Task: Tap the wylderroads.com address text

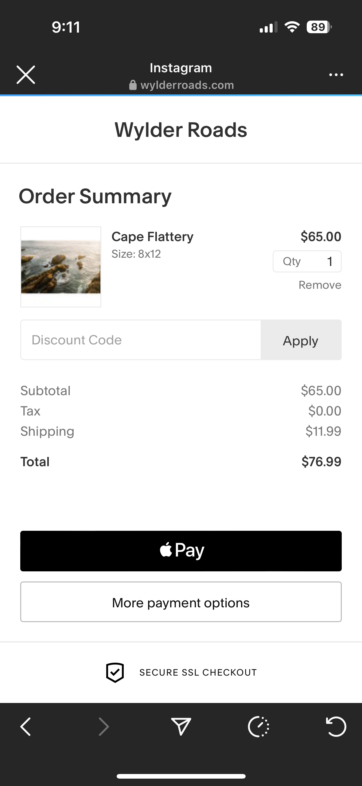Action: tap(187, 85)
